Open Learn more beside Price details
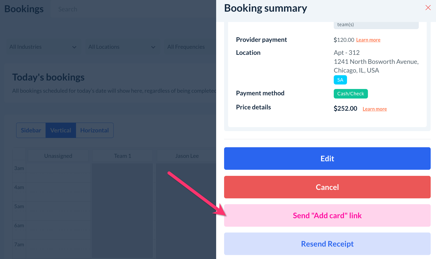 [x=375, y=109]
